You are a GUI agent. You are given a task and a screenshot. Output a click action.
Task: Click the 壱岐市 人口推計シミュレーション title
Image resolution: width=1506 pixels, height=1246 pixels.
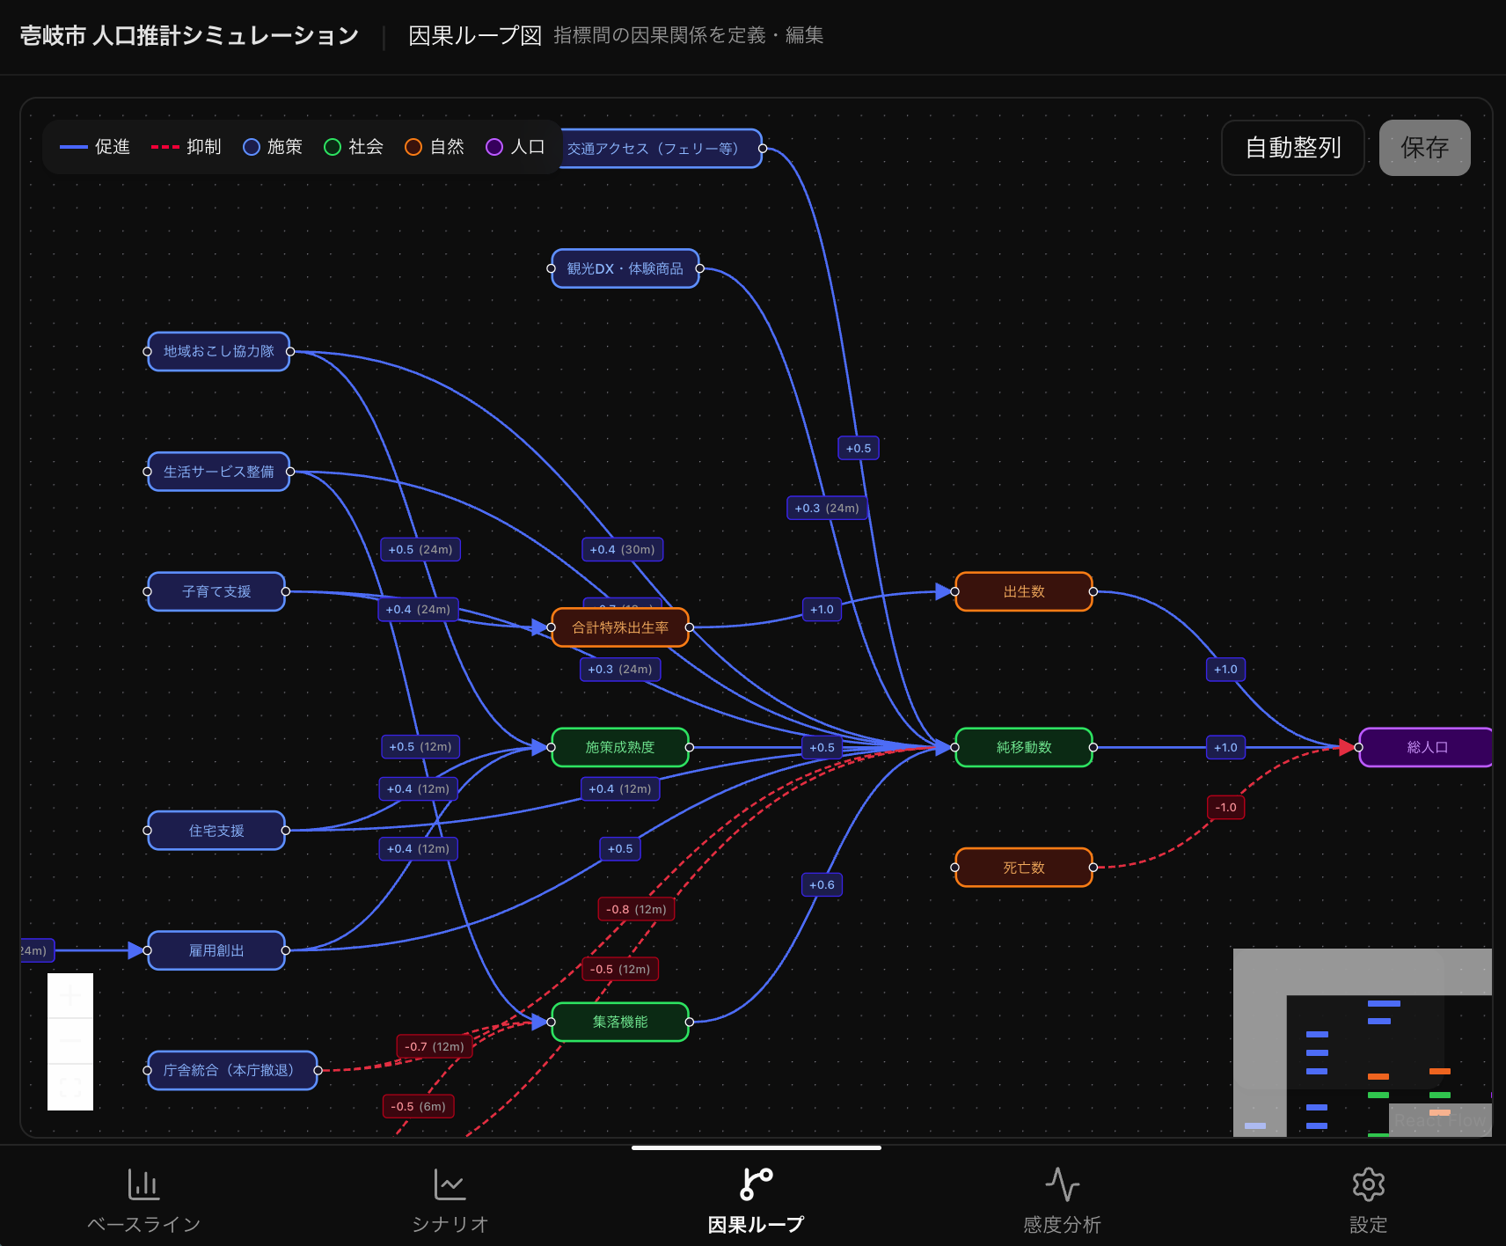[x=189, y=35]
